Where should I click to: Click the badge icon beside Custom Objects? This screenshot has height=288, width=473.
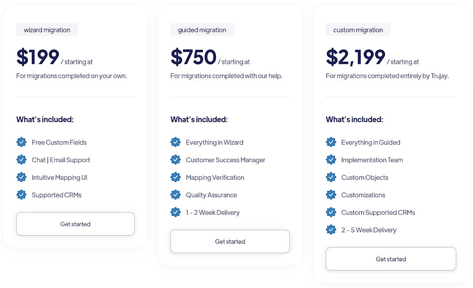332,177
